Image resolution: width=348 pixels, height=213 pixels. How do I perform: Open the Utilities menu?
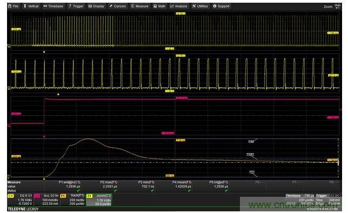point(200,6)
